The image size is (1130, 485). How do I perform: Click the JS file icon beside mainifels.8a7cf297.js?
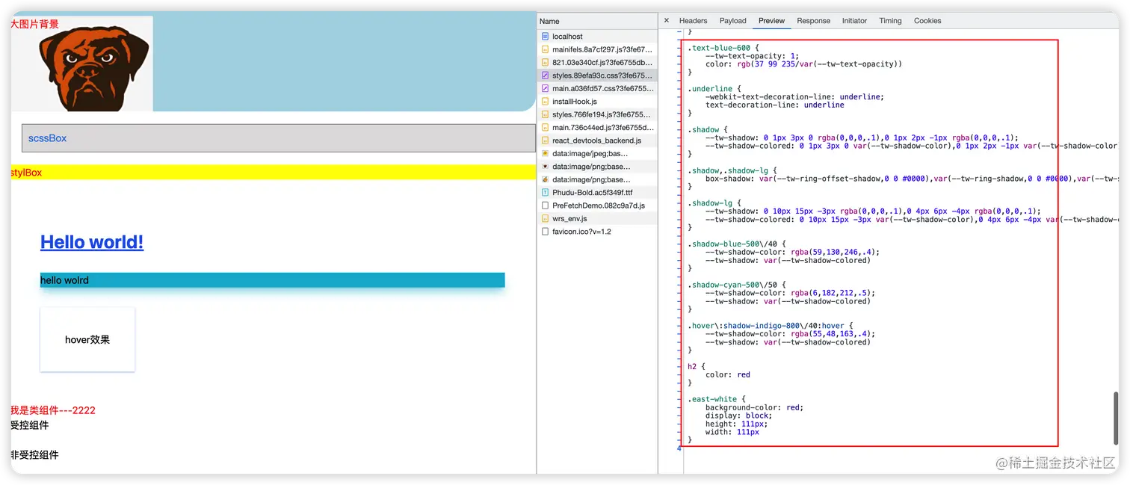pyautogui.click(x=545, y=49)
